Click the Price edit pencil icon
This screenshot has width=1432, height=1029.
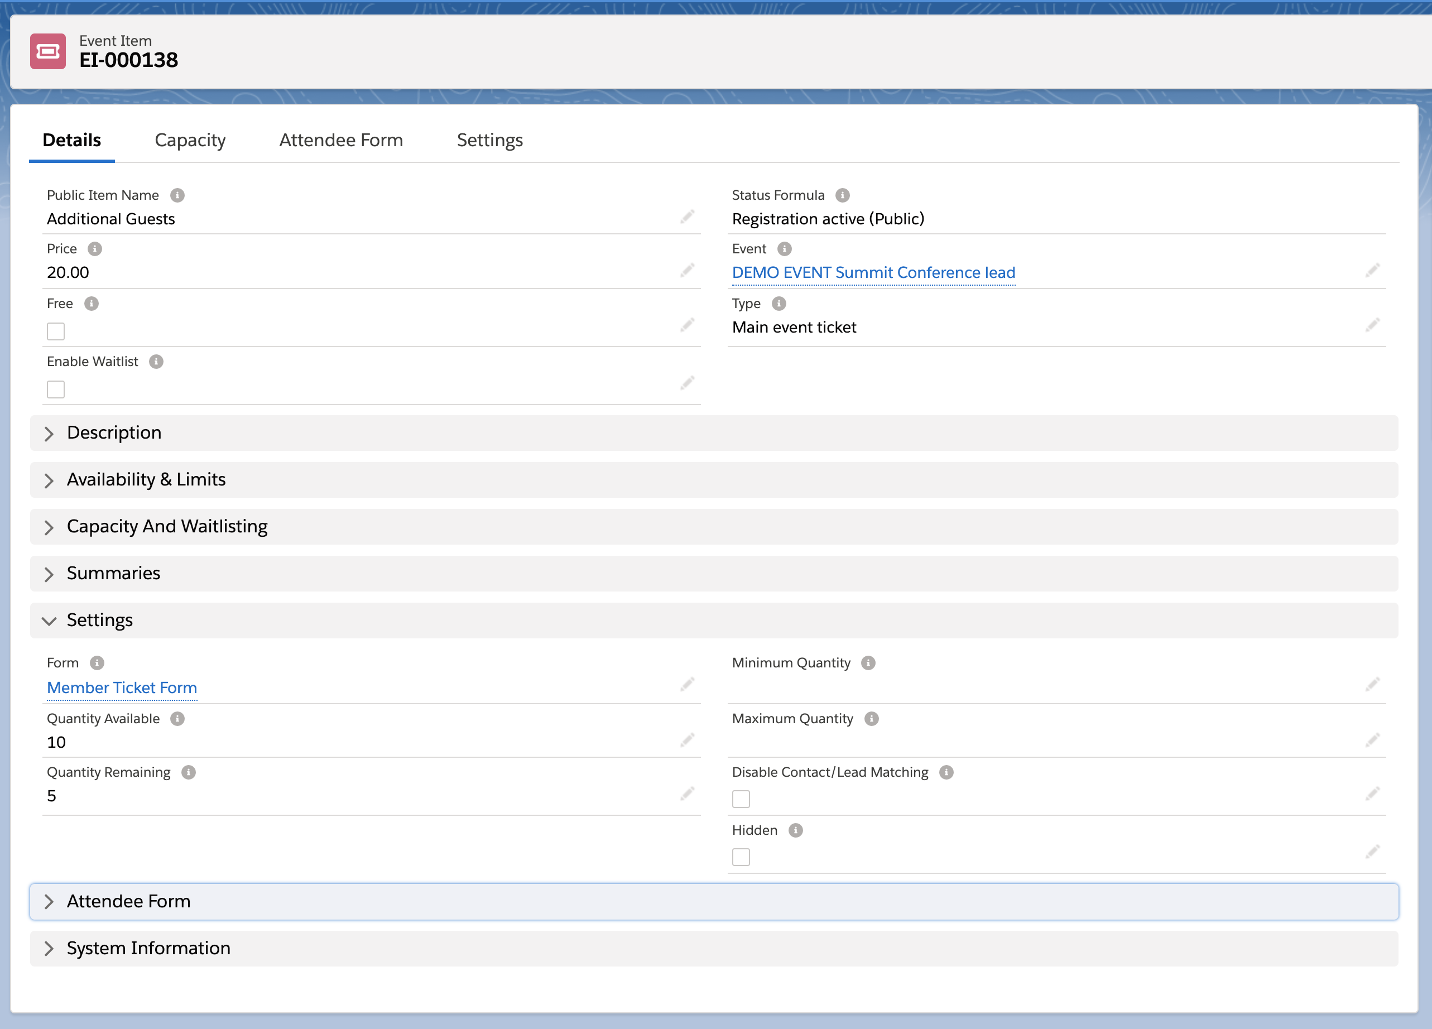click(x=687, y=271)
